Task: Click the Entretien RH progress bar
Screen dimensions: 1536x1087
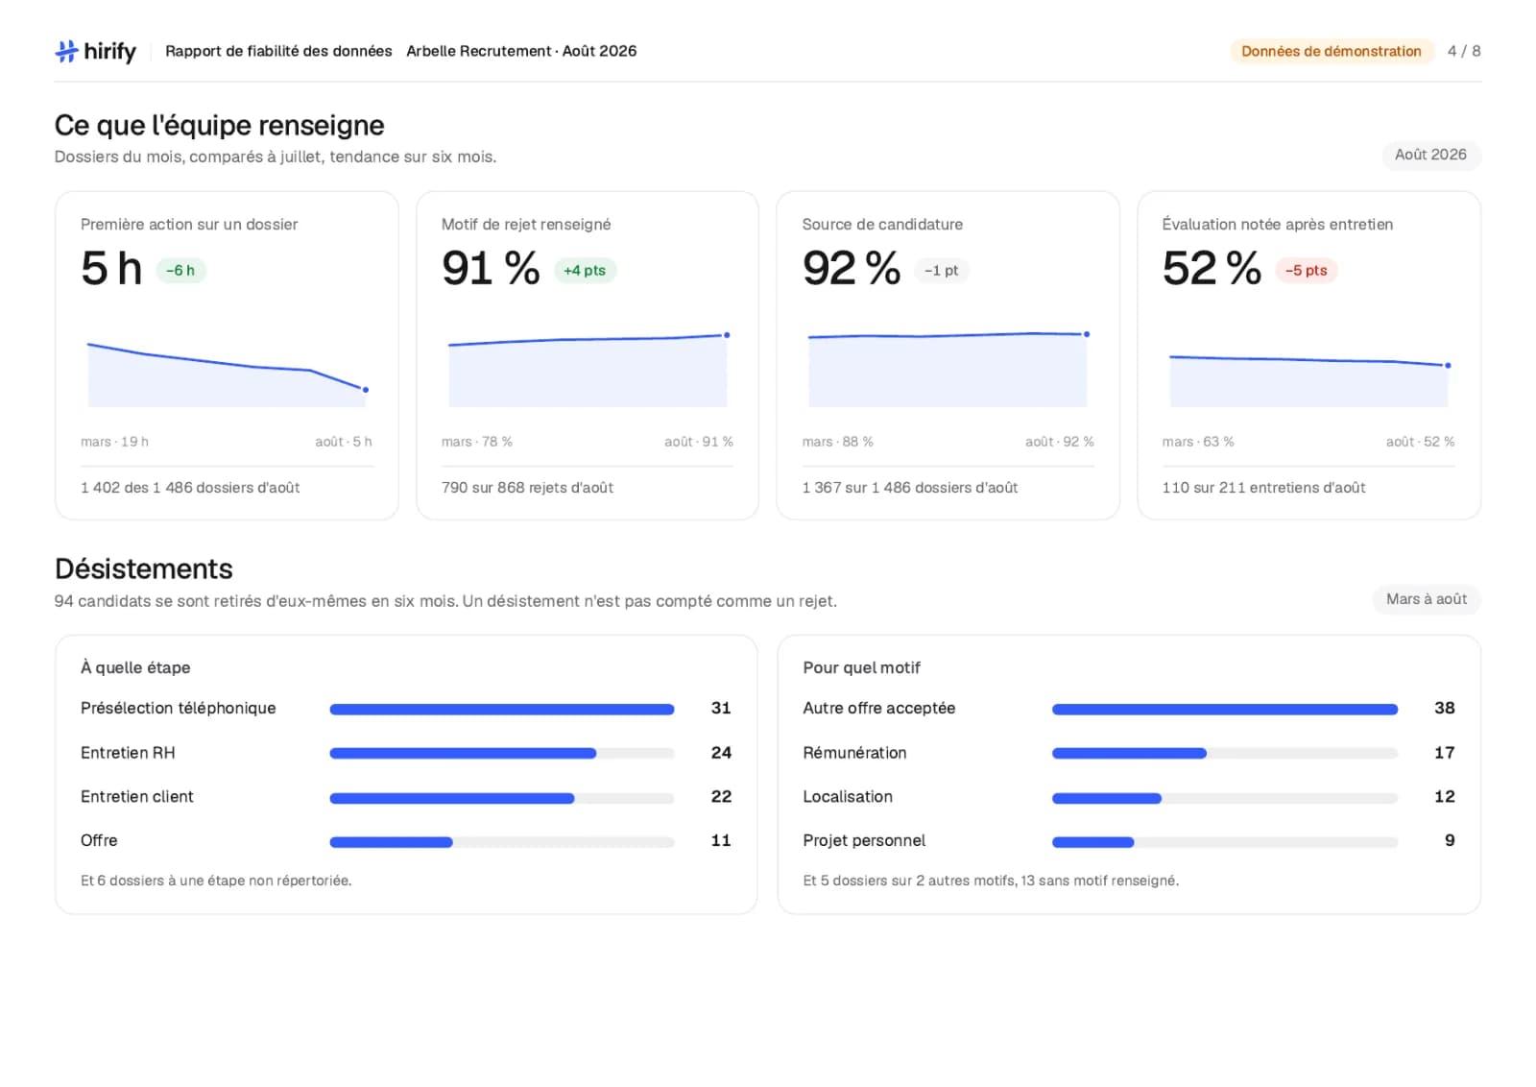Action: 502,754
